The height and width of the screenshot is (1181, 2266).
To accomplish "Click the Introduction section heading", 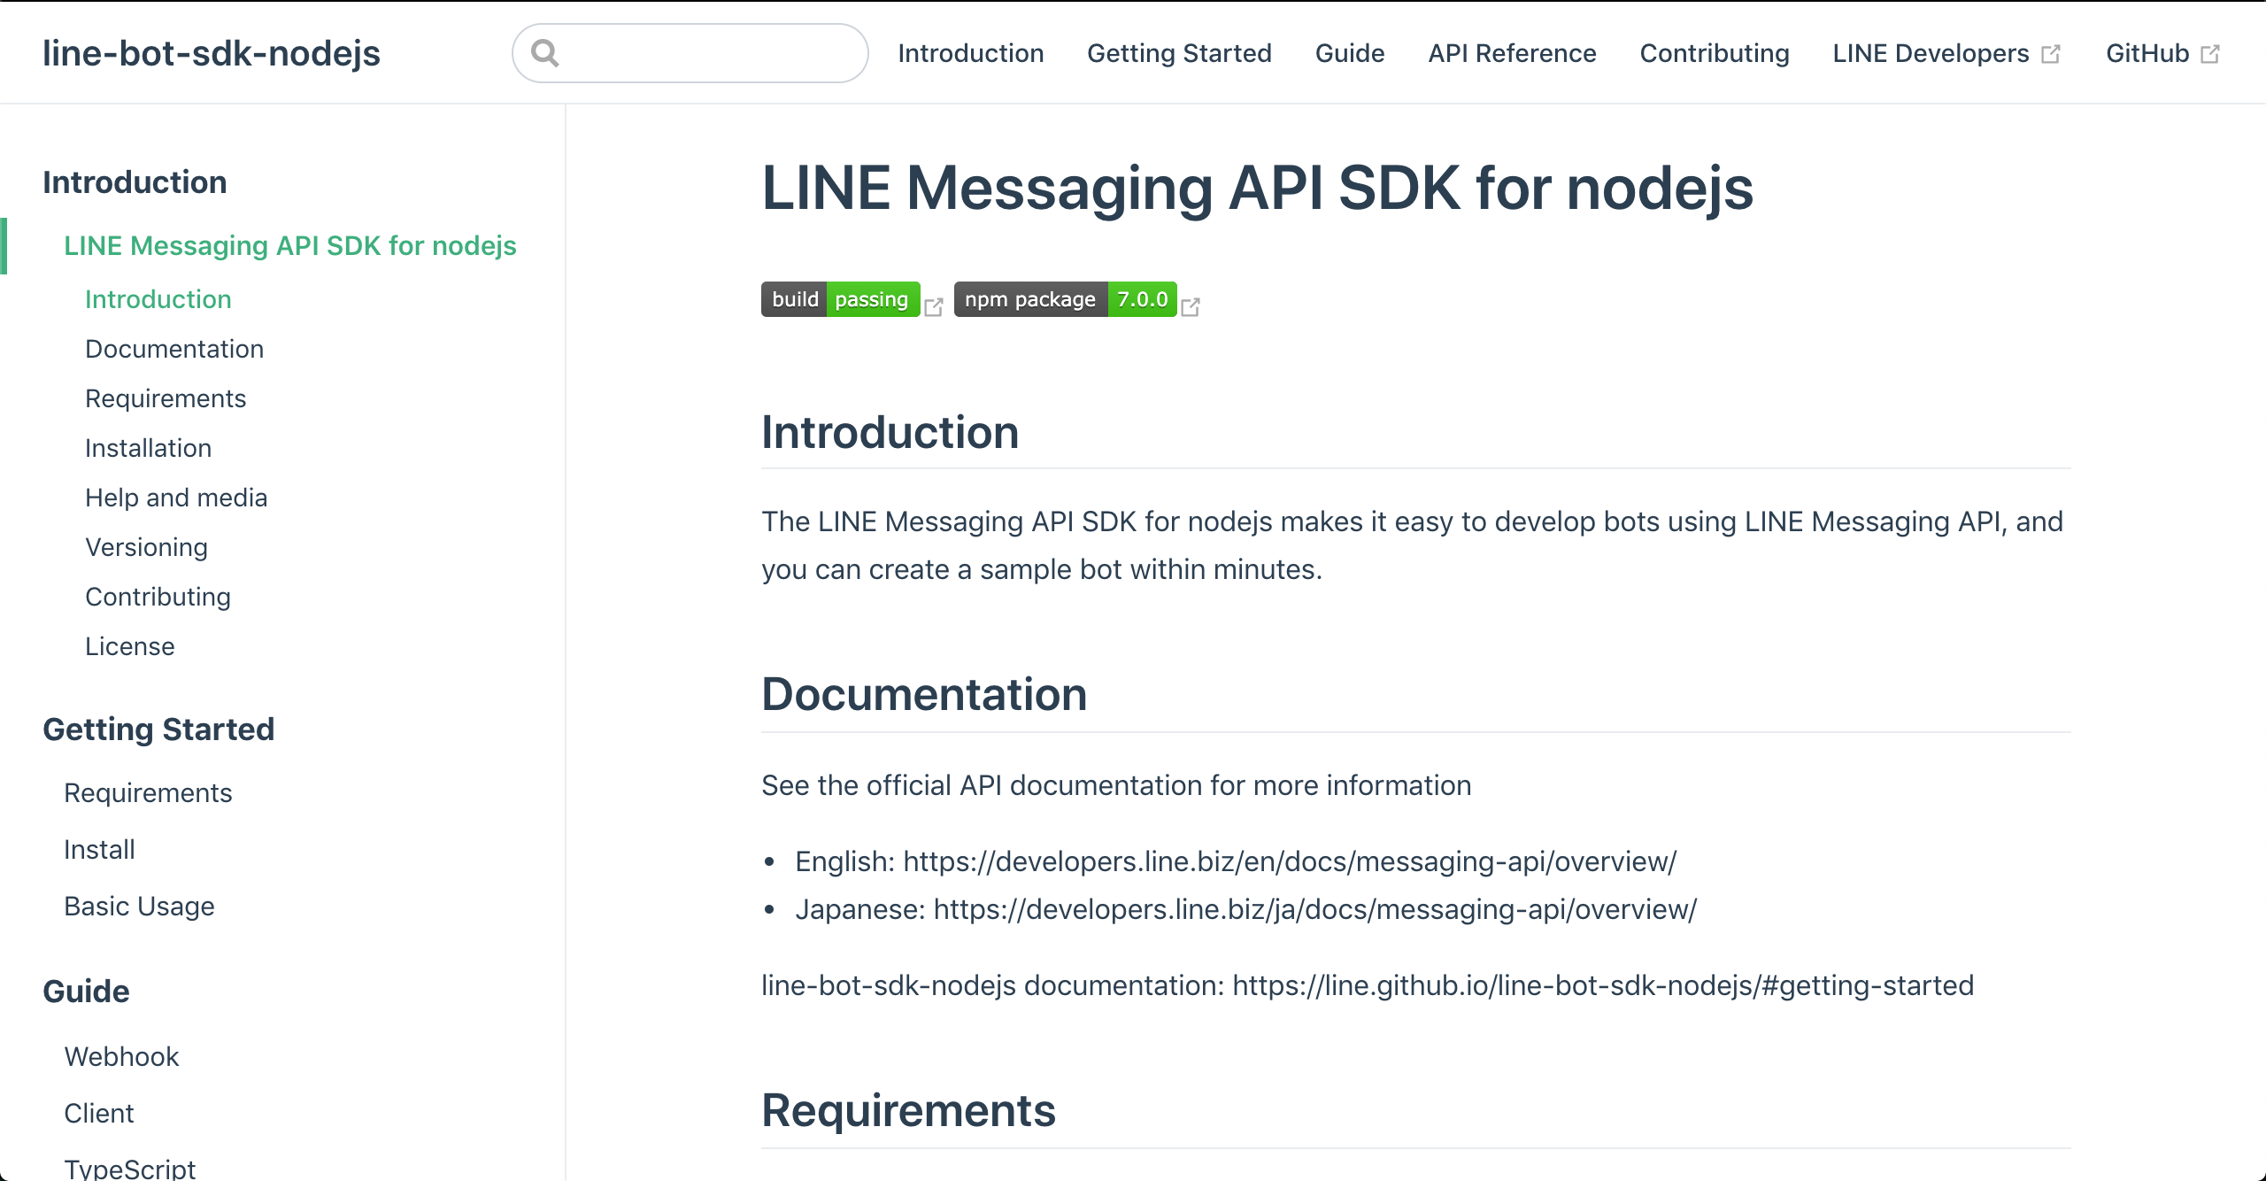I will tap(890, 433).
